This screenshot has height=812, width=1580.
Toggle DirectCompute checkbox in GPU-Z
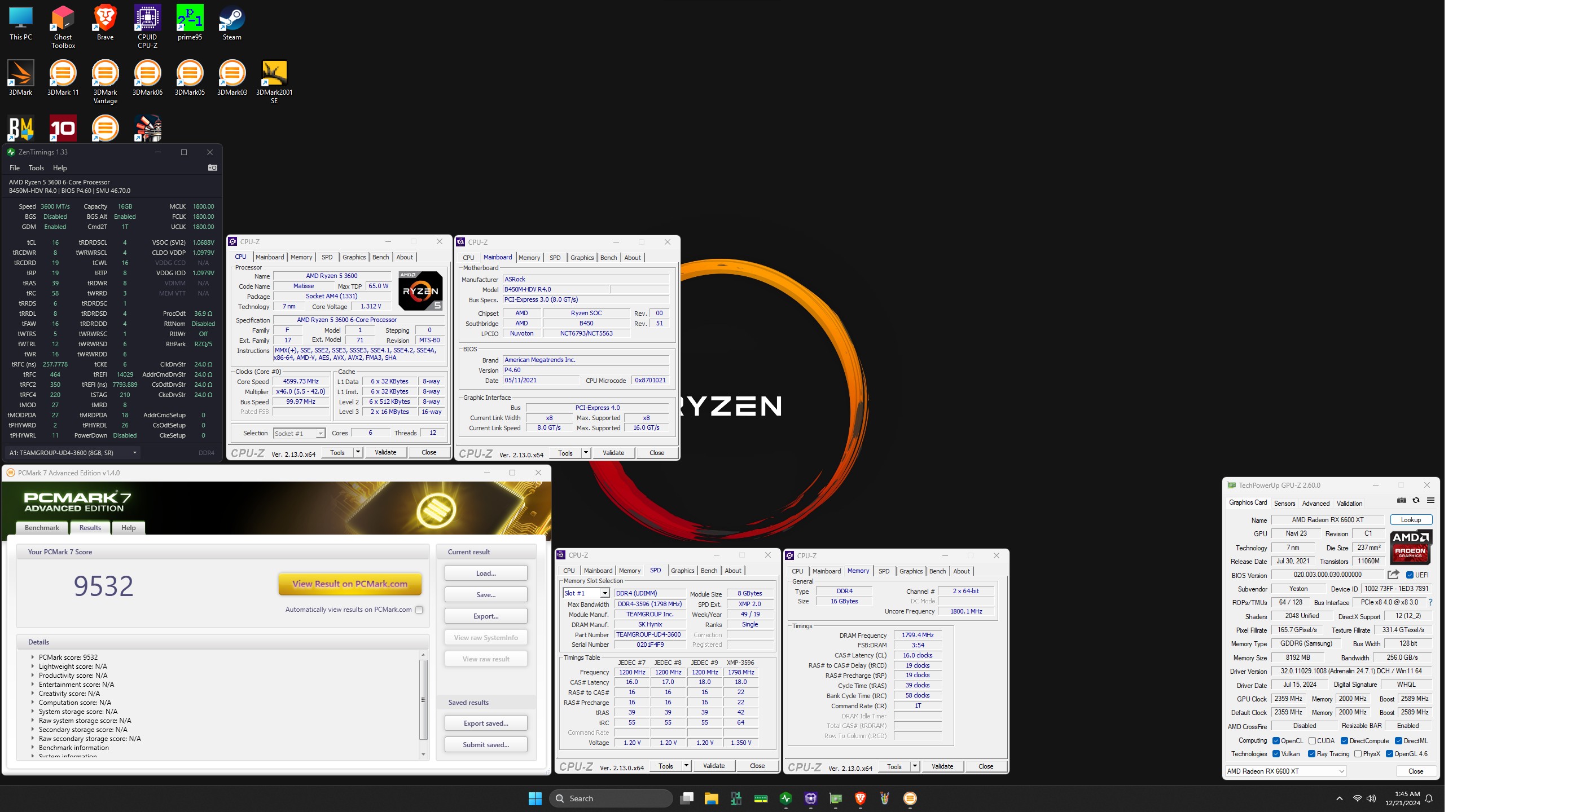point(1344,741)
